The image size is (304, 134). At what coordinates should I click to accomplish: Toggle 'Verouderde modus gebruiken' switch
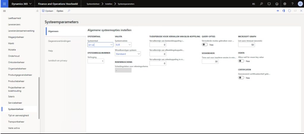[205, 44]
